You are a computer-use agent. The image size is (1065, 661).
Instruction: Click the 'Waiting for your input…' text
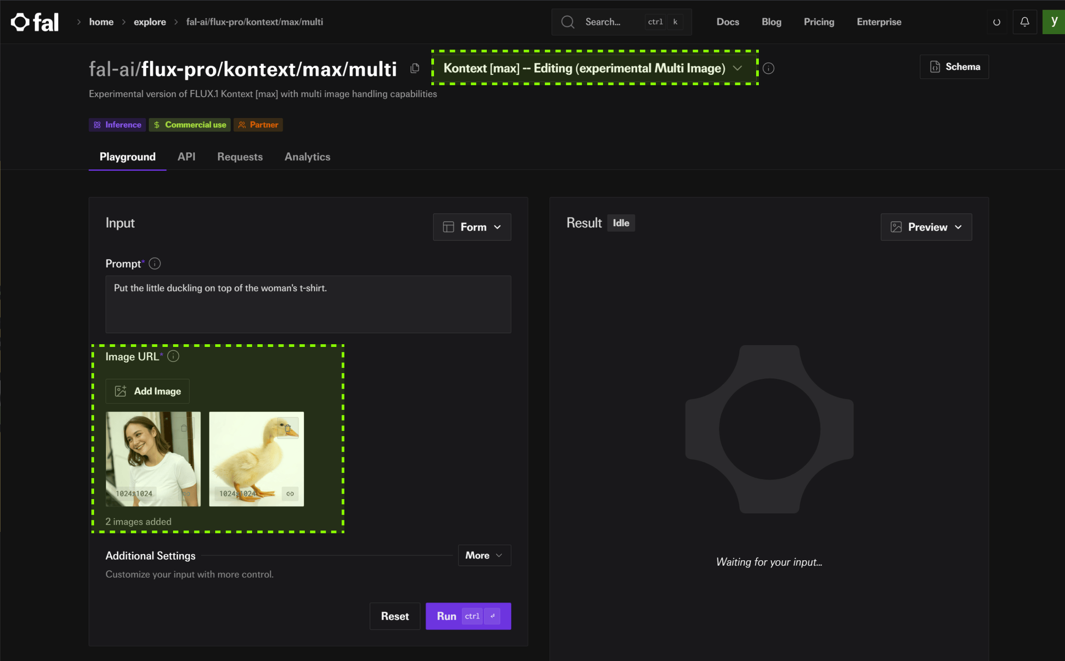769,562
